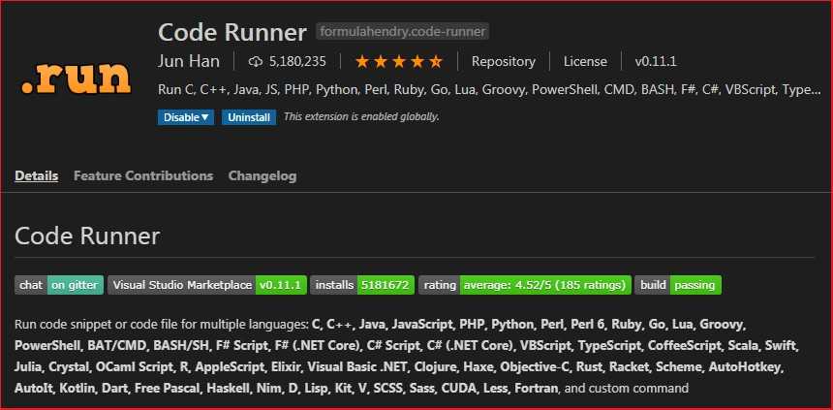Click the .run Code Runner extension logo

[76, 79]
